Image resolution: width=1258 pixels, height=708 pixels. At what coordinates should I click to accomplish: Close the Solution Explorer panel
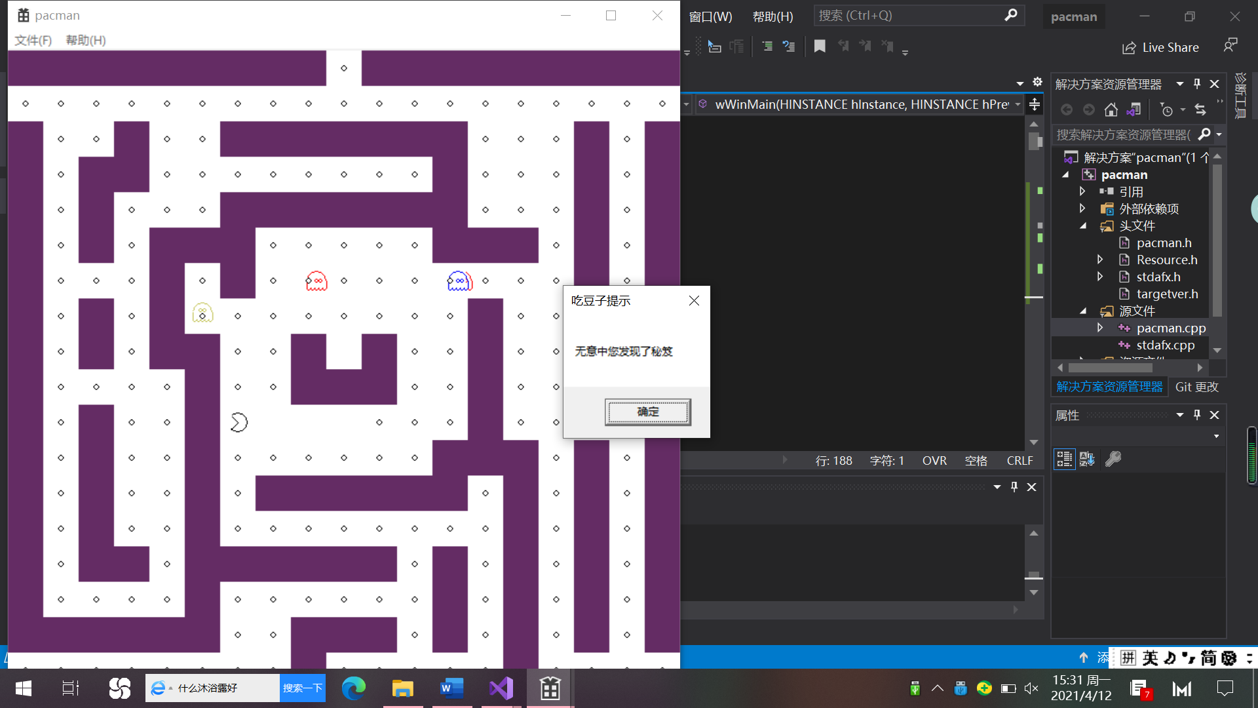pos(1215,84)
